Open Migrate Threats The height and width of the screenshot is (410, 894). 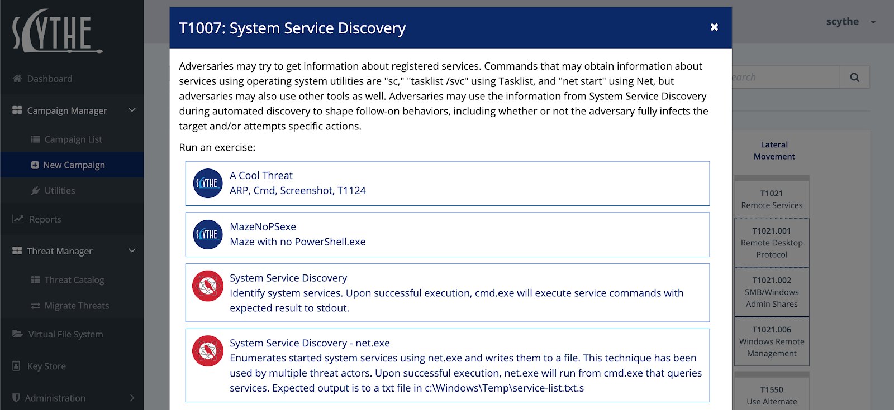click(77, 306)
